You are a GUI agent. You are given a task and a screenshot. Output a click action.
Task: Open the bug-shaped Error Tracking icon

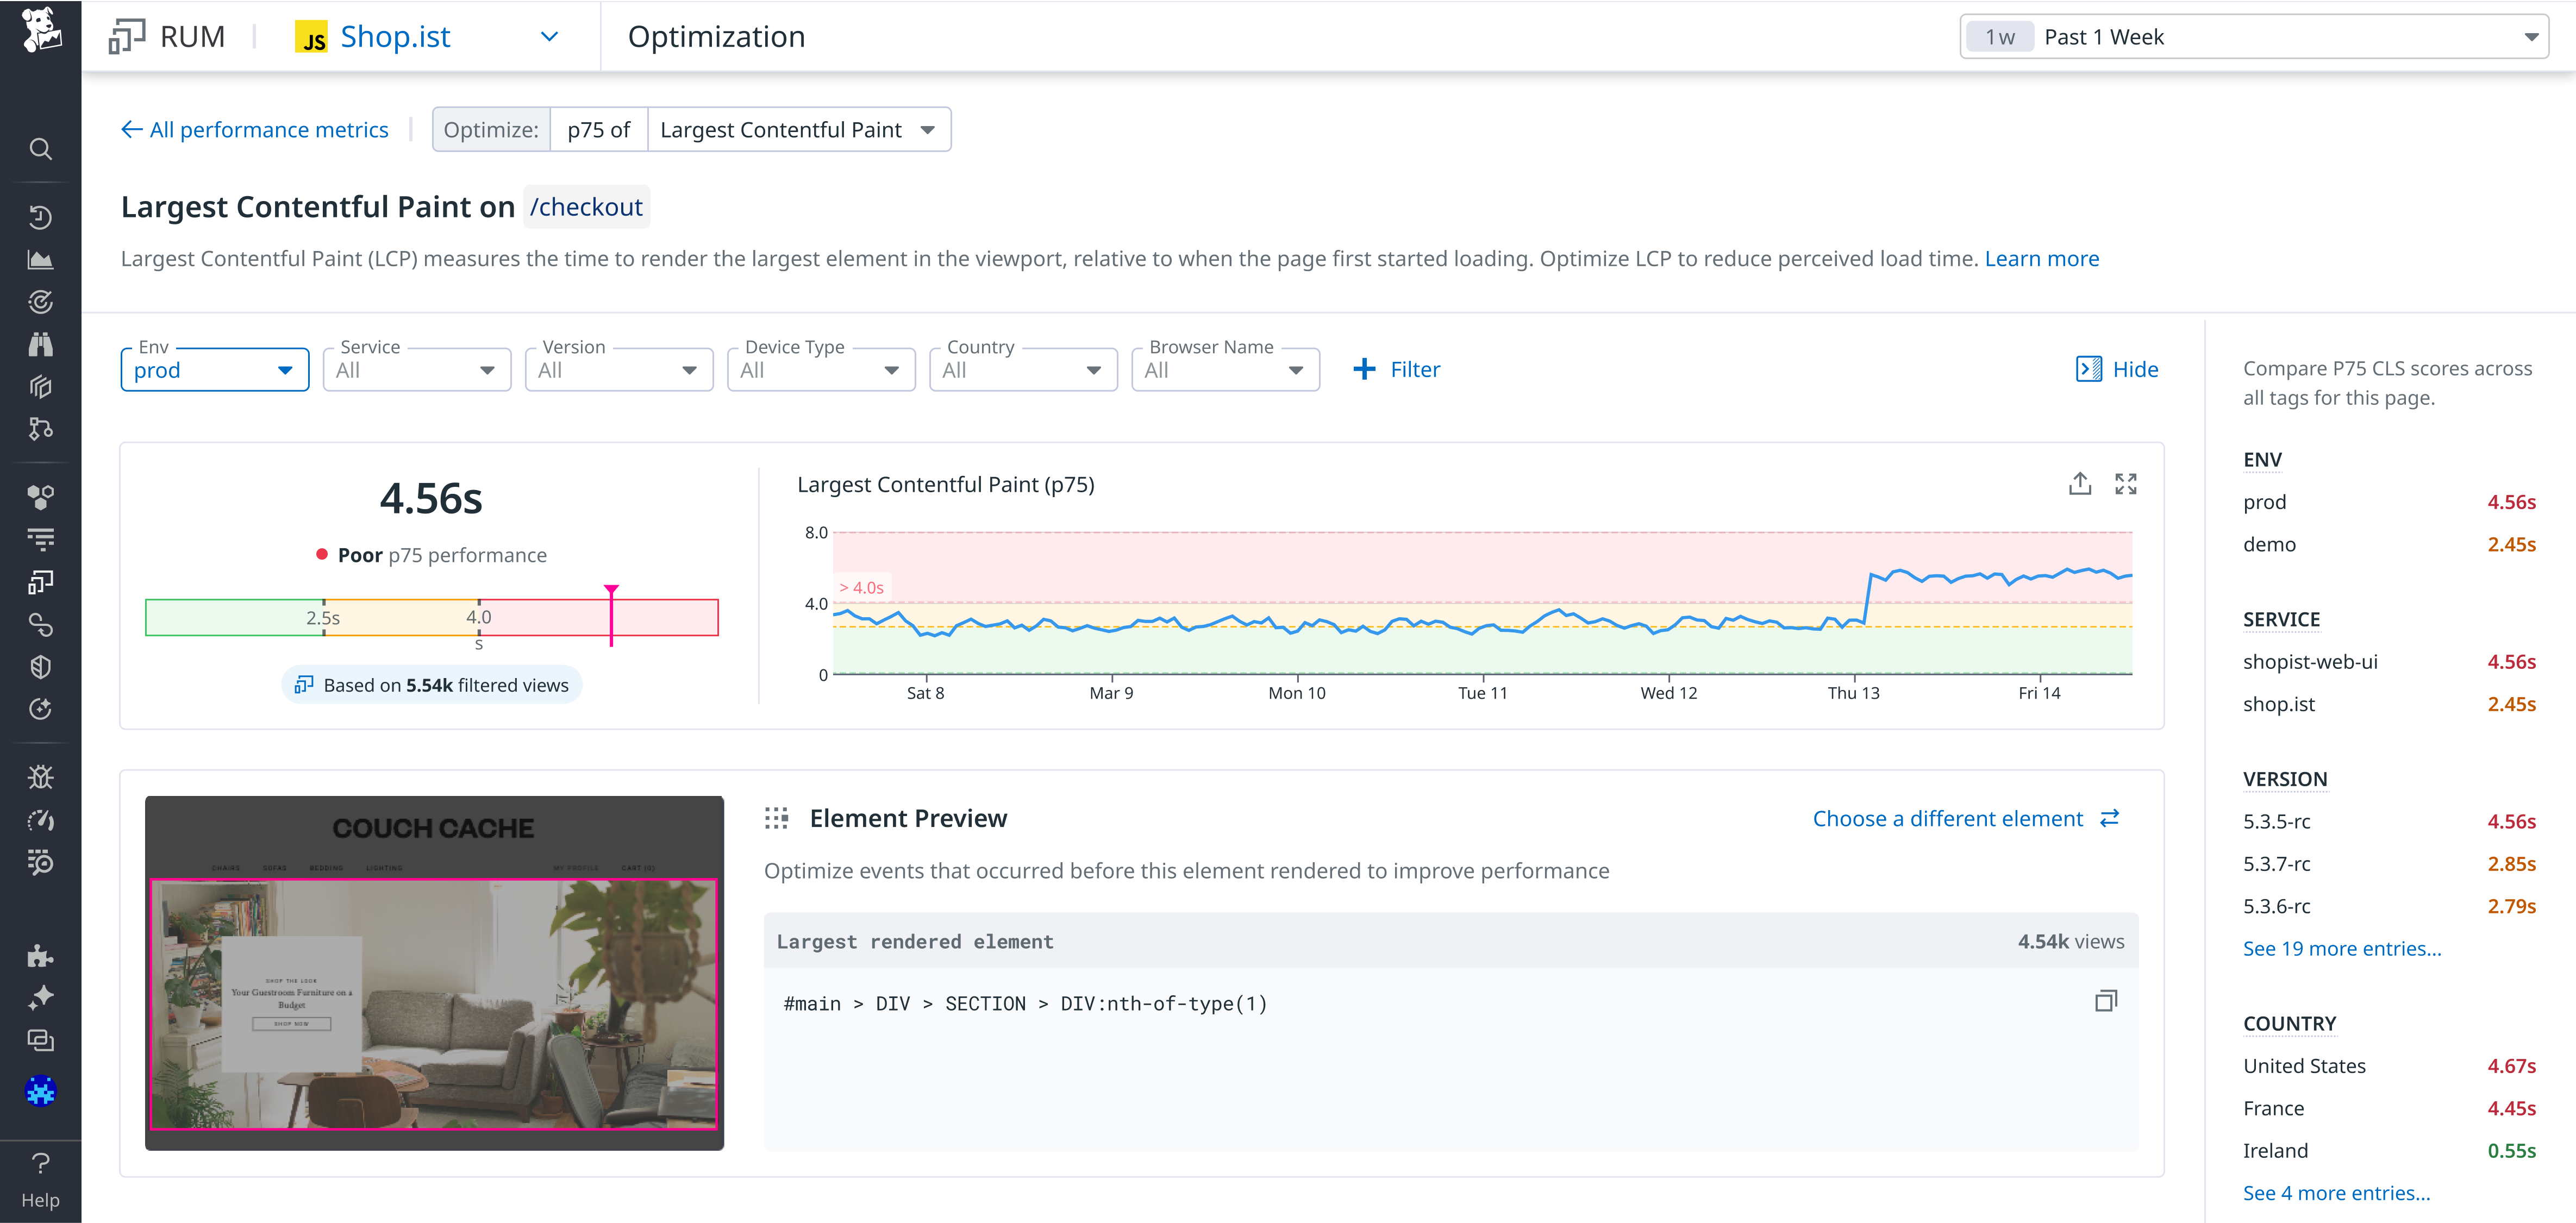[x=41, y=777]
